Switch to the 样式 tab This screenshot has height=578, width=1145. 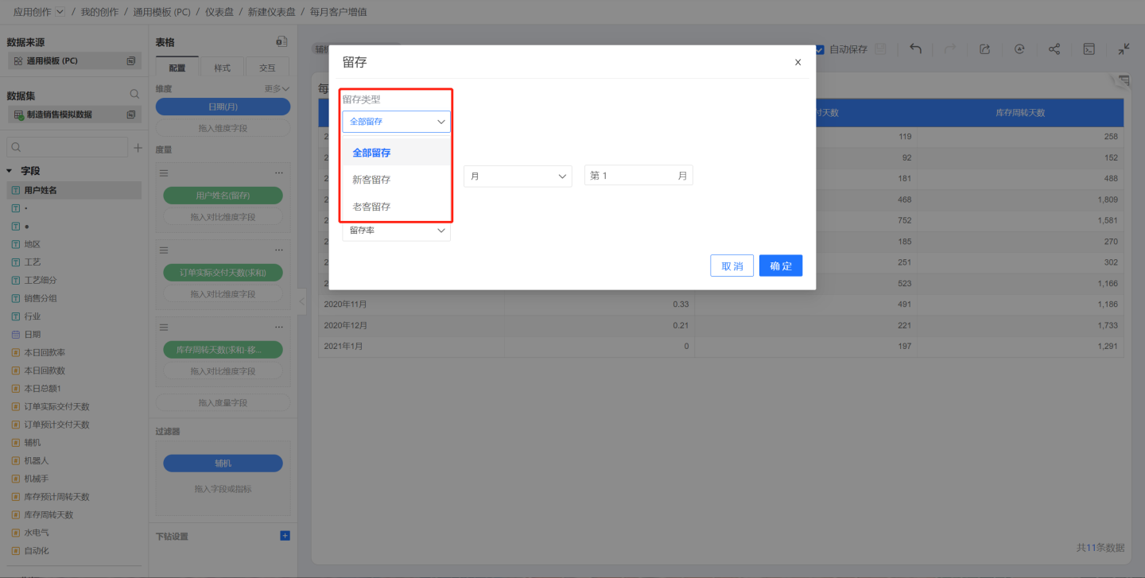pos(223,68)
